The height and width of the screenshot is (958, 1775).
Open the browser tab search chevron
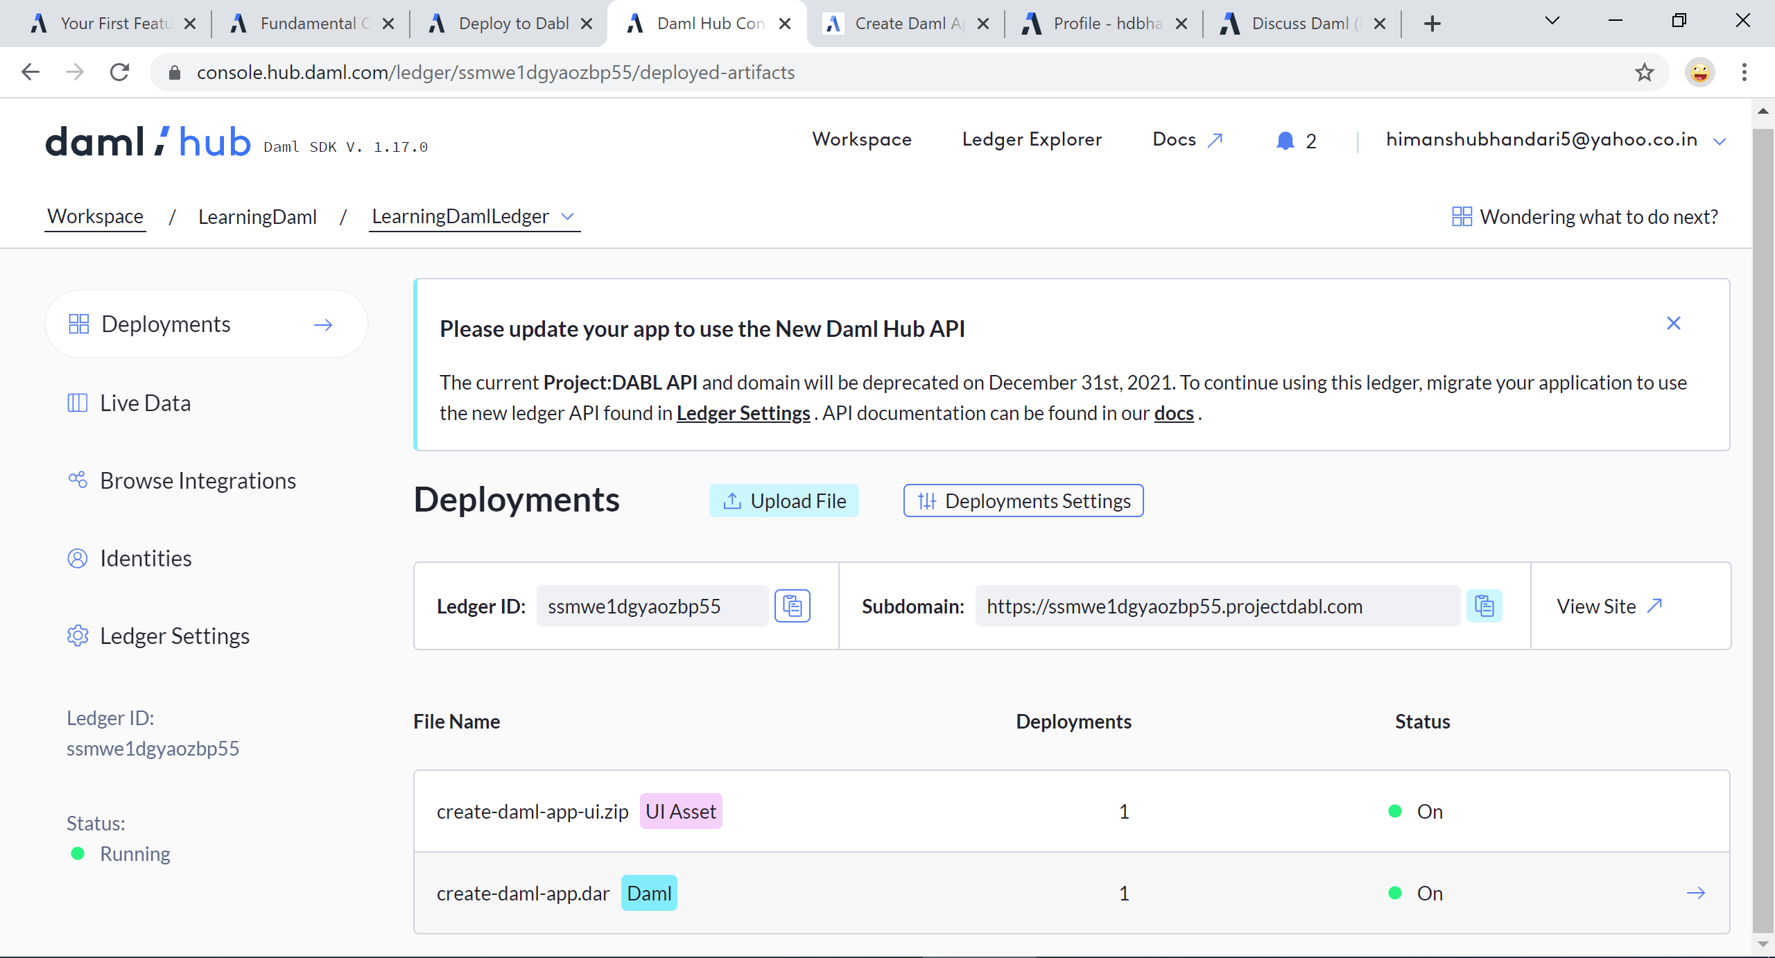(1552, 21)
